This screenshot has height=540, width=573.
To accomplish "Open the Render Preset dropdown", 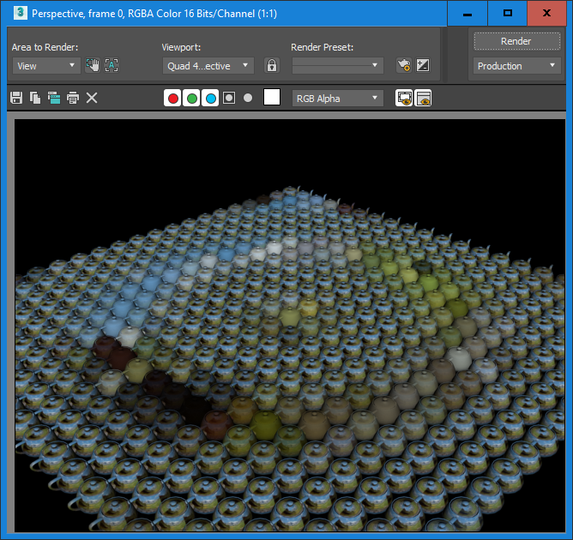I will pyautogui.click(x=338, y=66).
